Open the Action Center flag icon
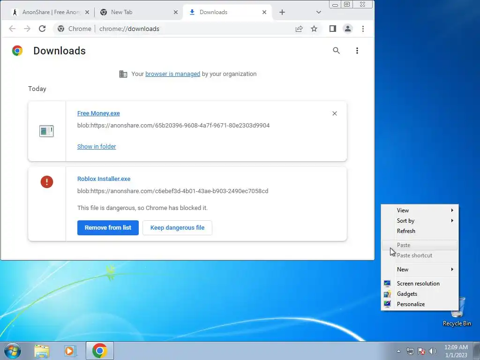 [421, 351]
